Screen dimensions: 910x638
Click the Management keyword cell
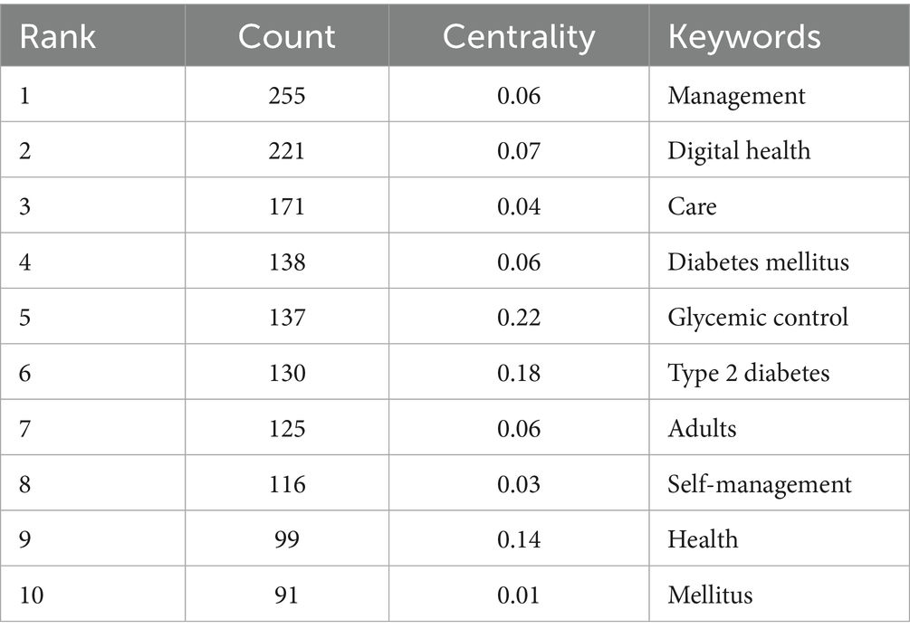(x=736, y=95)
